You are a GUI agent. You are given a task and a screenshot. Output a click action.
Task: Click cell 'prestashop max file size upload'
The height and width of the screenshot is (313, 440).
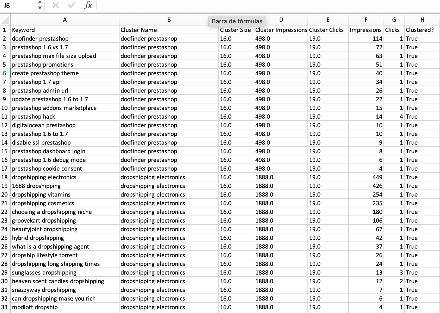[x=65, y=56]
